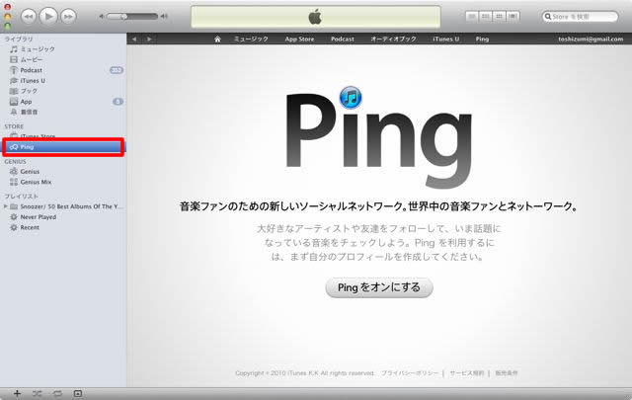Focus the Store search field
Image resolution: width=632 pixels, height=400 pixels.
tap(581, 17)
